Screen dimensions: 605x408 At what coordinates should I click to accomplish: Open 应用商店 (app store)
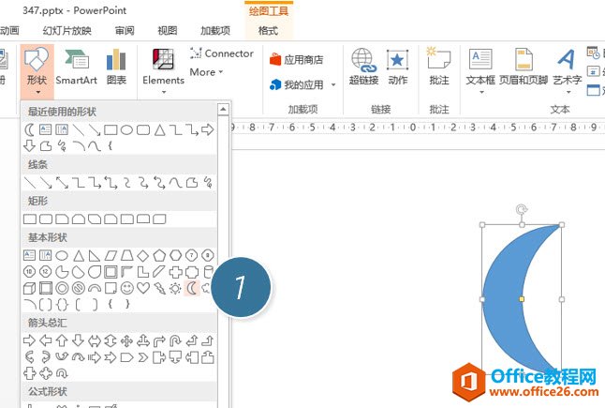point(296,59)
